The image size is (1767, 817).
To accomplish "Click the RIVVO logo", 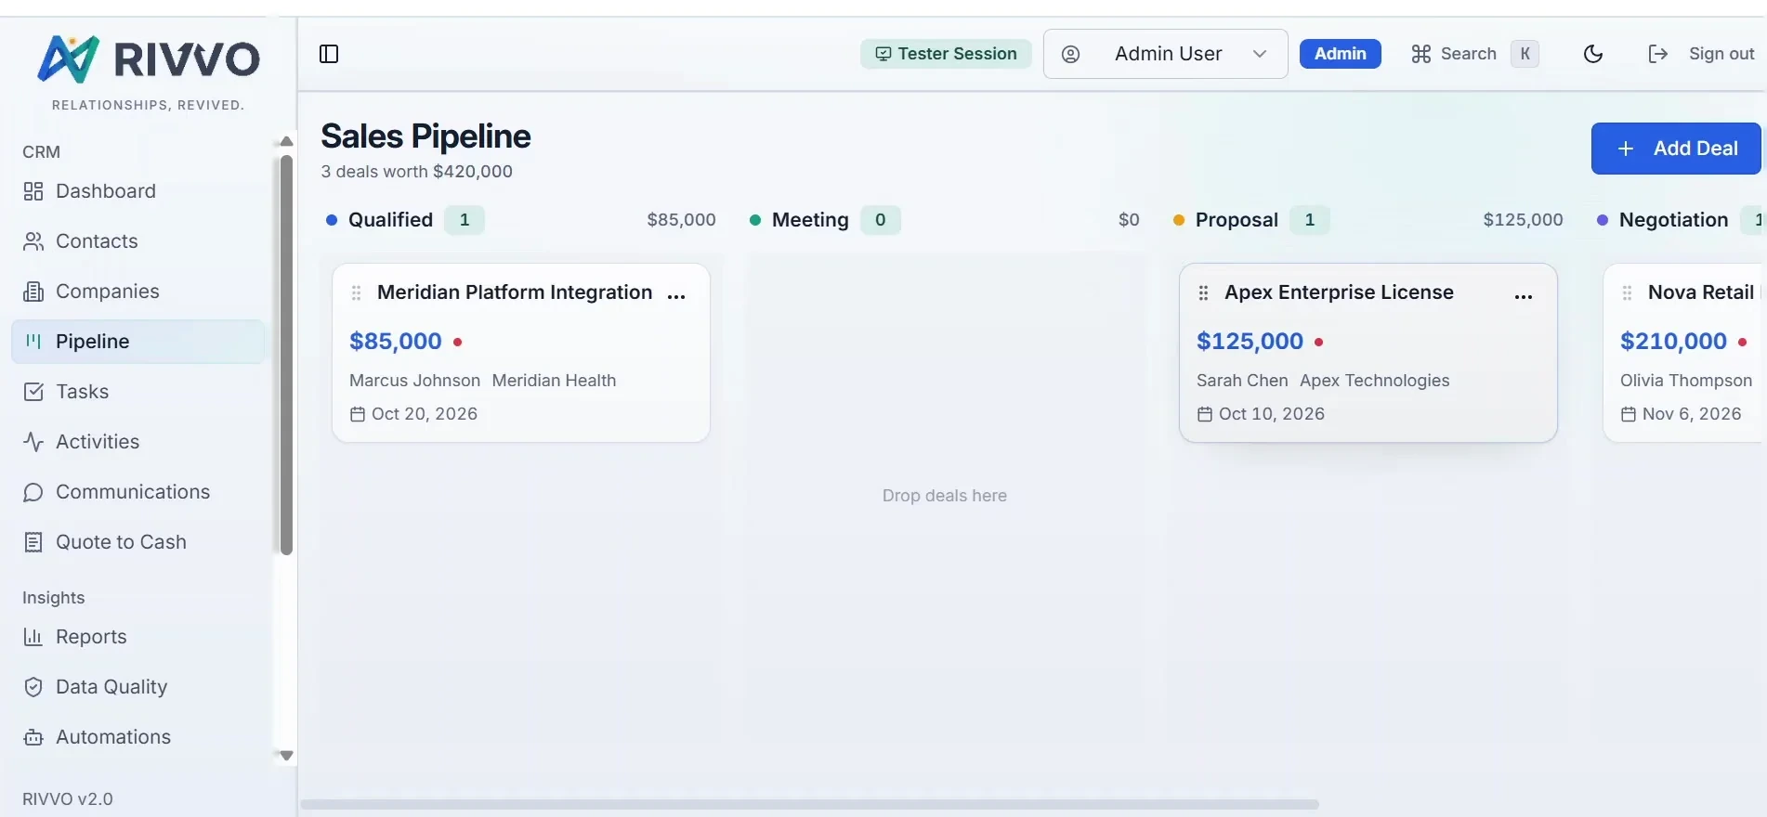I will 149,59.
